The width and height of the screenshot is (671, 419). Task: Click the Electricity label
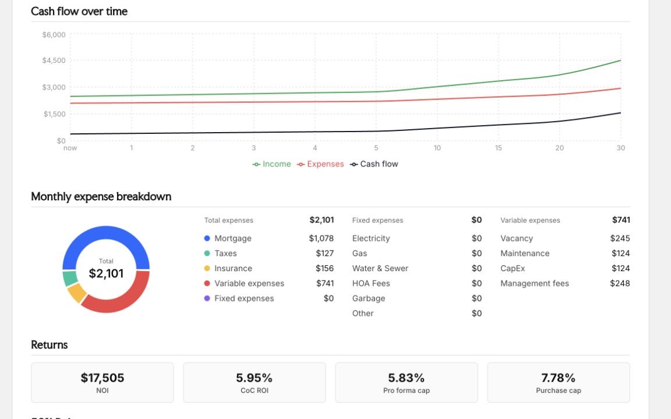point(371,239)
